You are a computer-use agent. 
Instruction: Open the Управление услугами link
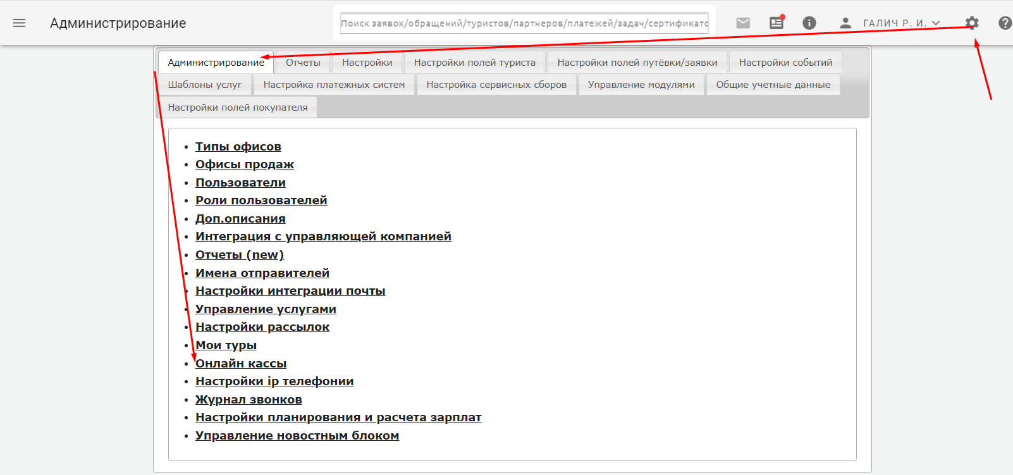[x=266, y=309]
